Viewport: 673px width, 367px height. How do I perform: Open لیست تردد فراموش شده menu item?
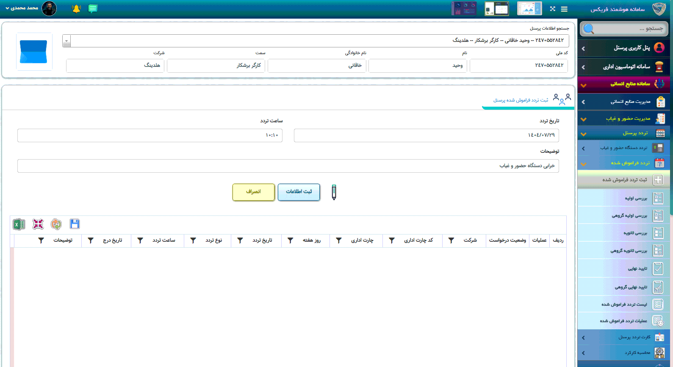tap(624, 304)
